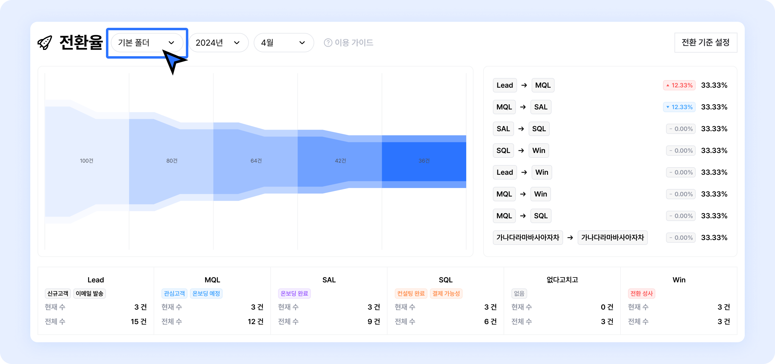
Task: Click chevron inside 기본 폴더 selector
Action: click(171, 43)
